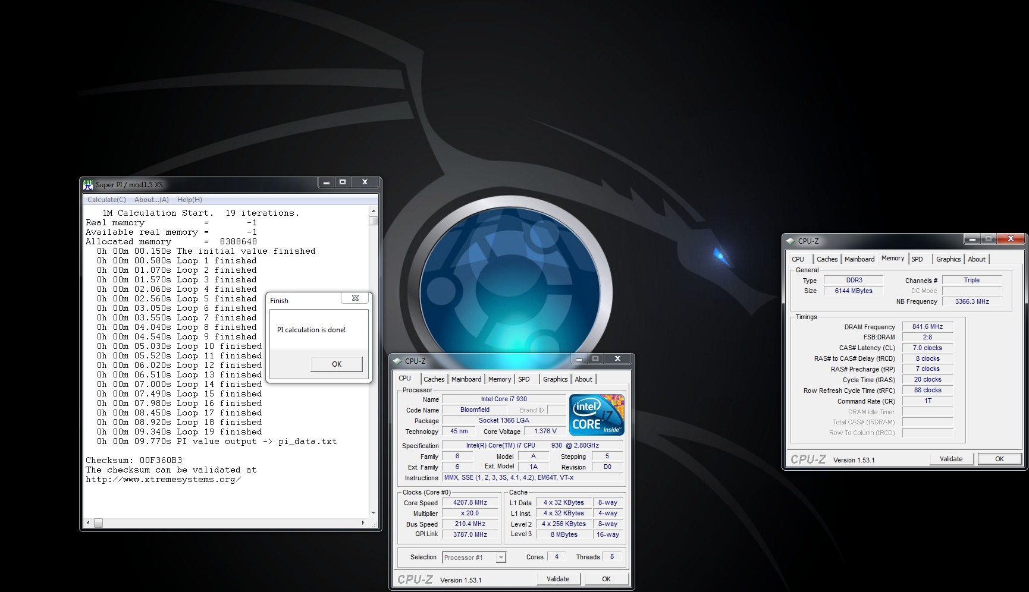Click Super PI horizontal scrollbar right arrow

(363, 522)
